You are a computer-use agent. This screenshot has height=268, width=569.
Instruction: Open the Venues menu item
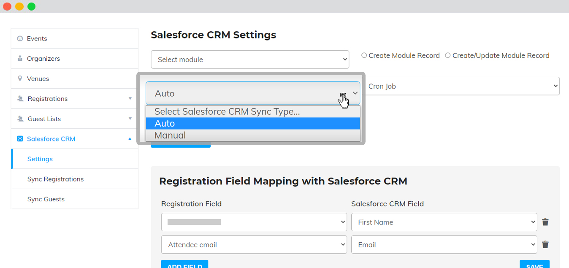click(x=75, y=79)
